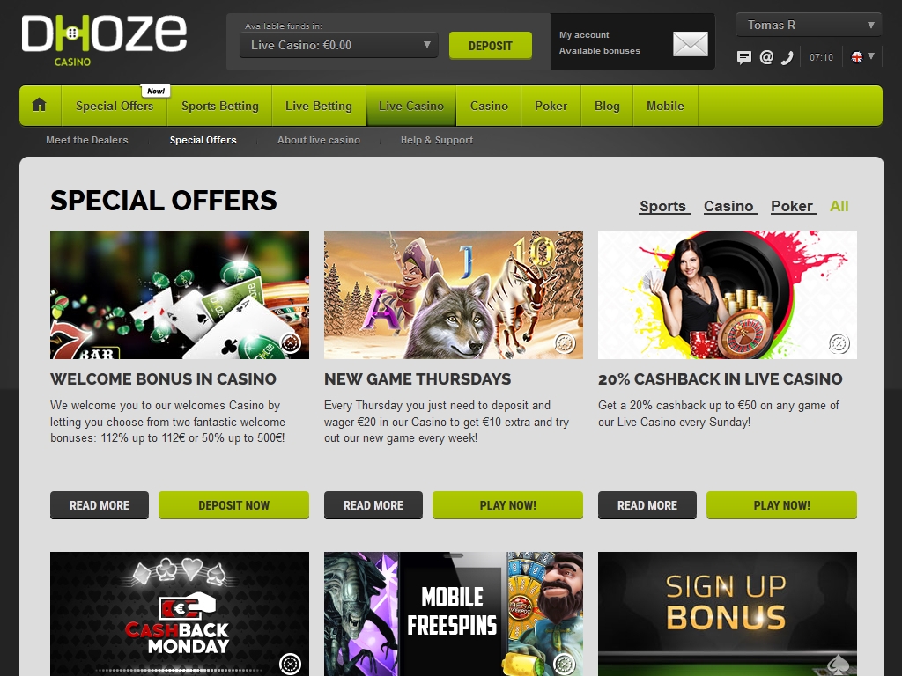Click the green DEPOSIT button

490,46
